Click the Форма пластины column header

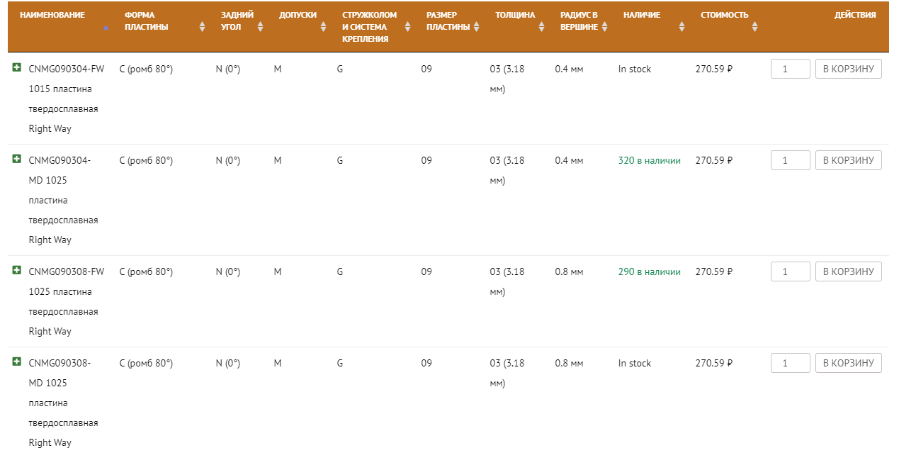pos(146,21)
